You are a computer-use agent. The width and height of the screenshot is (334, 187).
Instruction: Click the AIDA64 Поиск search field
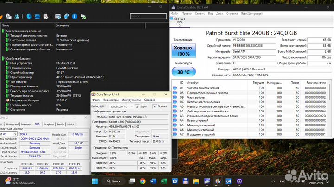148,16
